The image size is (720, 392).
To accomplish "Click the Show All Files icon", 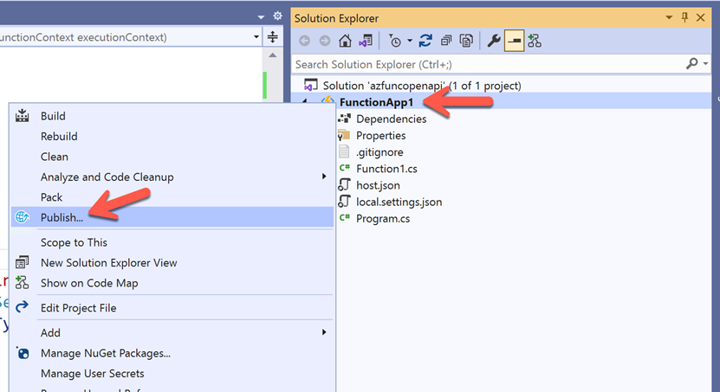I will click(466, 41).
